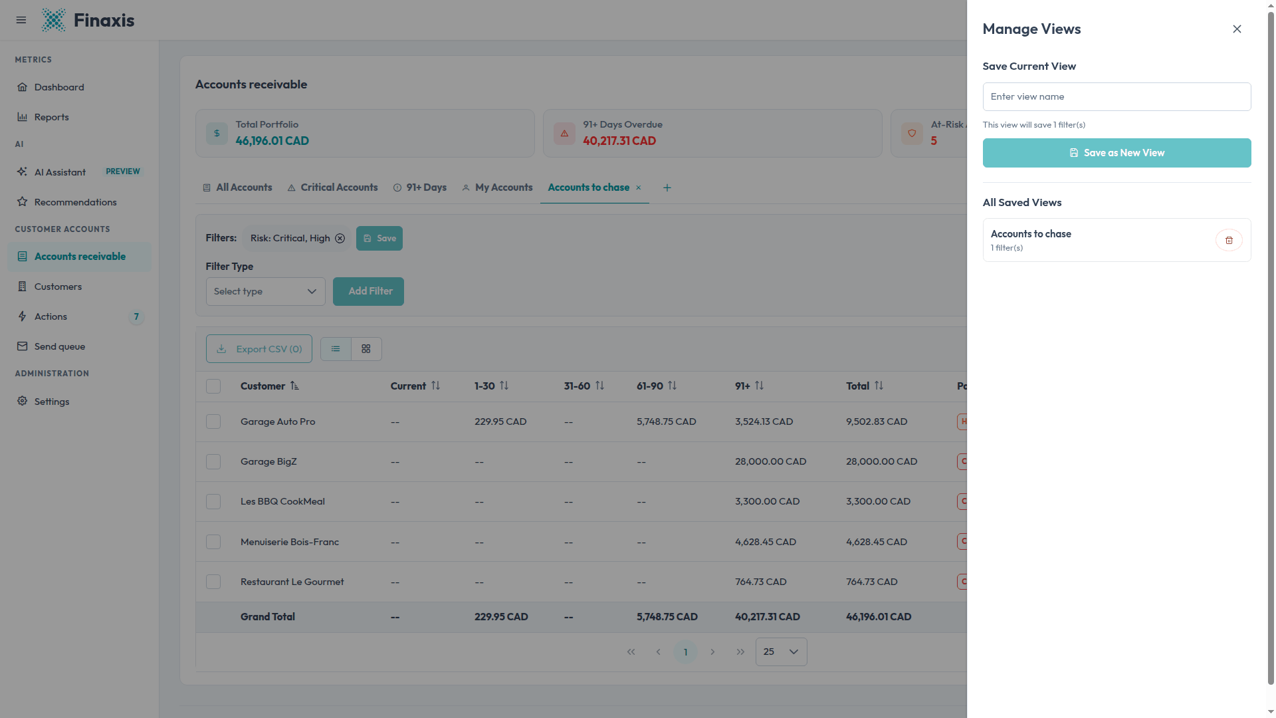Click the 91+ Days Overdue warning icon
The width and height of the screenshot is (1276, 718).
click(x=564, y=134)
